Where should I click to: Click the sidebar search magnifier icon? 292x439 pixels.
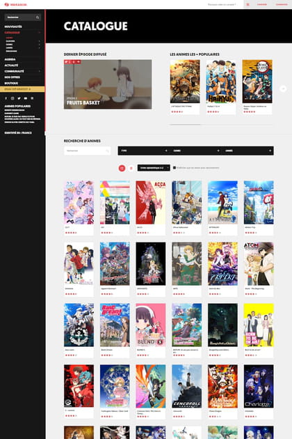38,17
